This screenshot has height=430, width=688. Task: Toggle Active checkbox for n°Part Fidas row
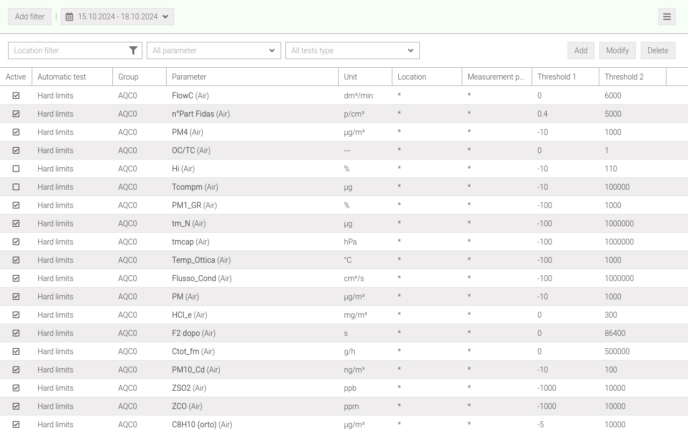pyautogui.click(x=16, y=114)
